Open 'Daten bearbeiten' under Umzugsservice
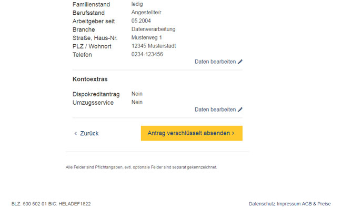 click(x=218, y=109)
